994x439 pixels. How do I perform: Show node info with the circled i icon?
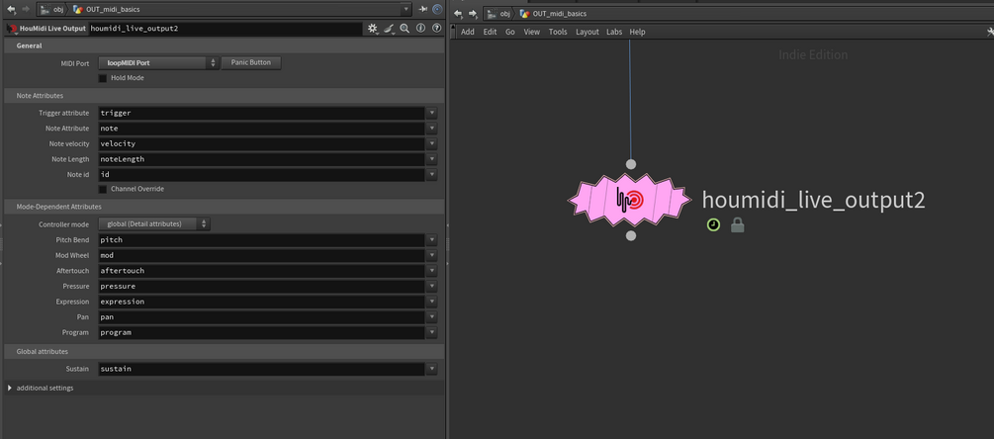pyautogui.click(x=420, y=29)
